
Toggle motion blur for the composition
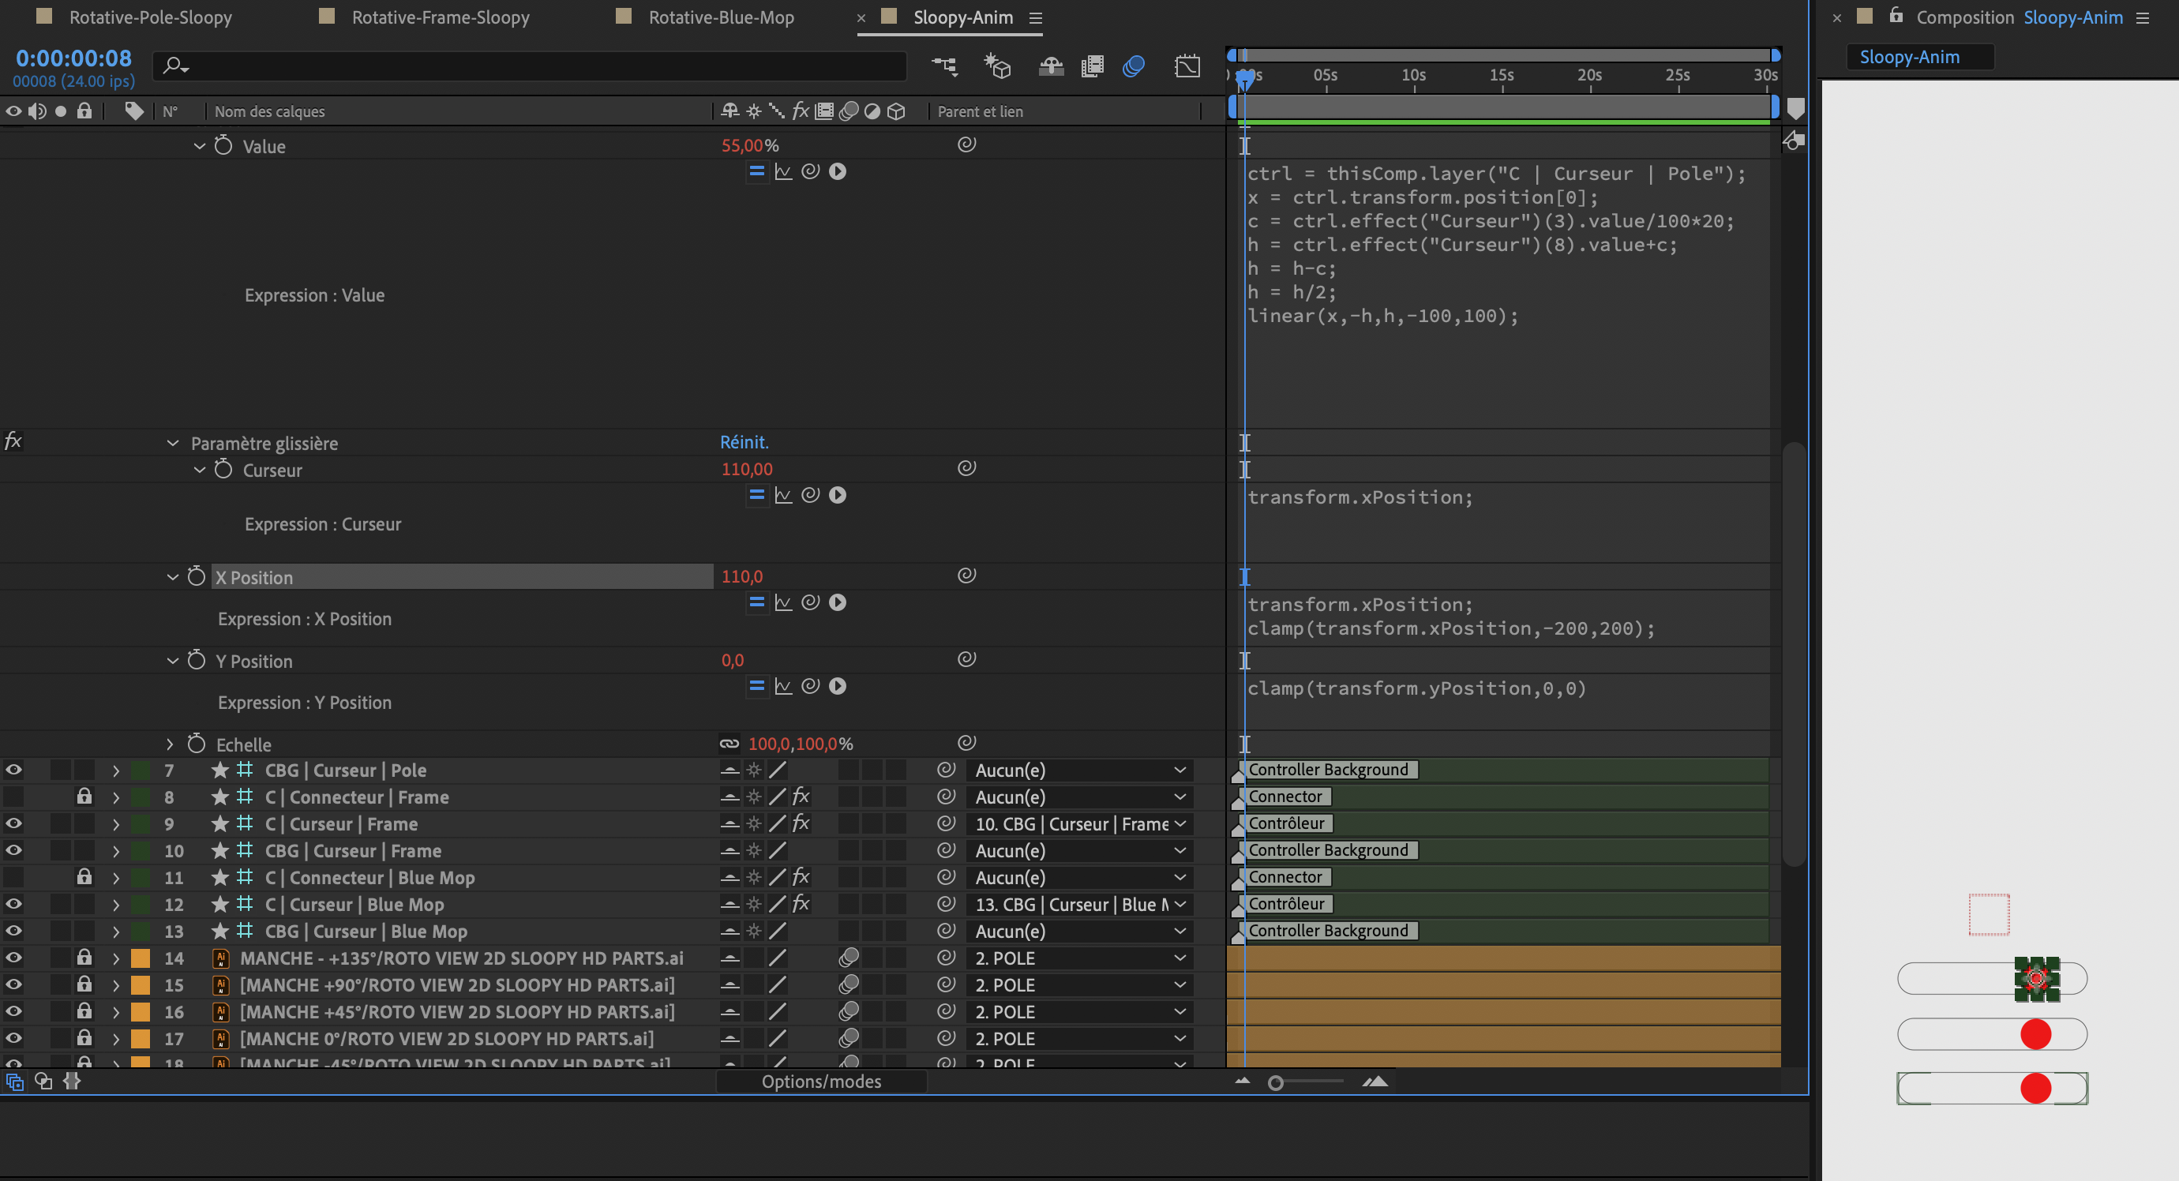1134,66
